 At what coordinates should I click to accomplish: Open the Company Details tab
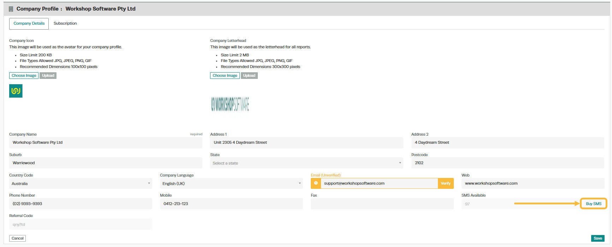coord(29,23)
